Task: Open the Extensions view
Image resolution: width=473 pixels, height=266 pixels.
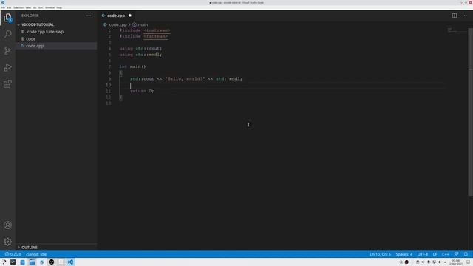Action: (7, 83)
